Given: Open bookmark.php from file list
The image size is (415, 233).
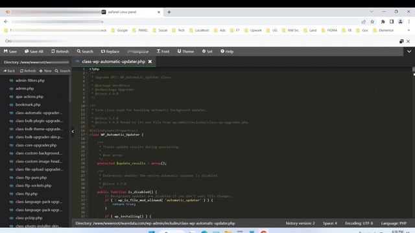Looking at the screenshot, I should [x=28, y=105].
